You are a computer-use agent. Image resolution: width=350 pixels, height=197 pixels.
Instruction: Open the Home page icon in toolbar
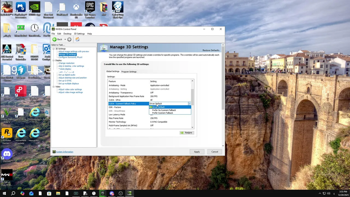[x=77, y=39]
